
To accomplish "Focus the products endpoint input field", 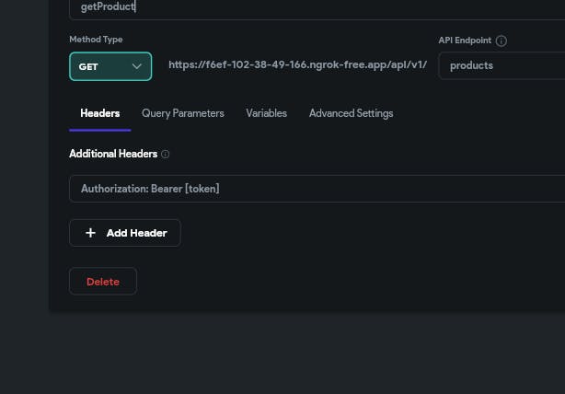I will (502, 65).
